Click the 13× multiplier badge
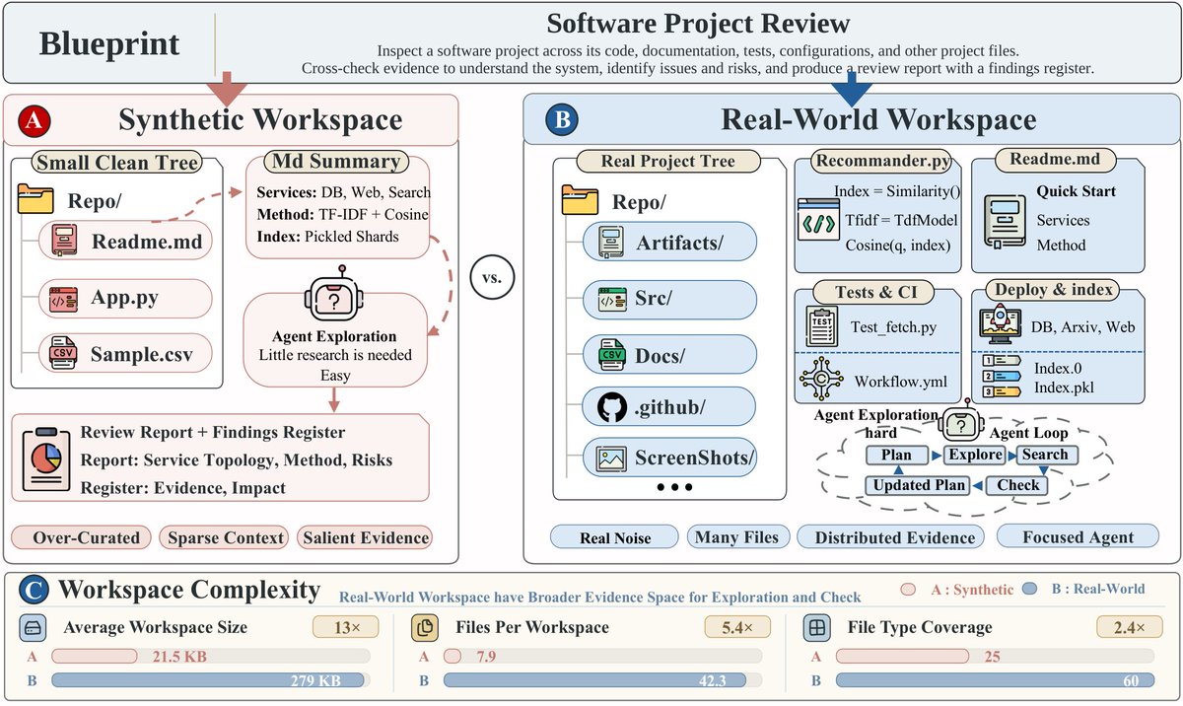This screenshot has width=1183, height=706. [343, 627]
